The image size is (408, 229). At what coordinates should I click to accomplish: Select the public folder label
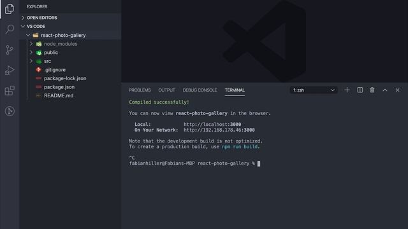51,52
